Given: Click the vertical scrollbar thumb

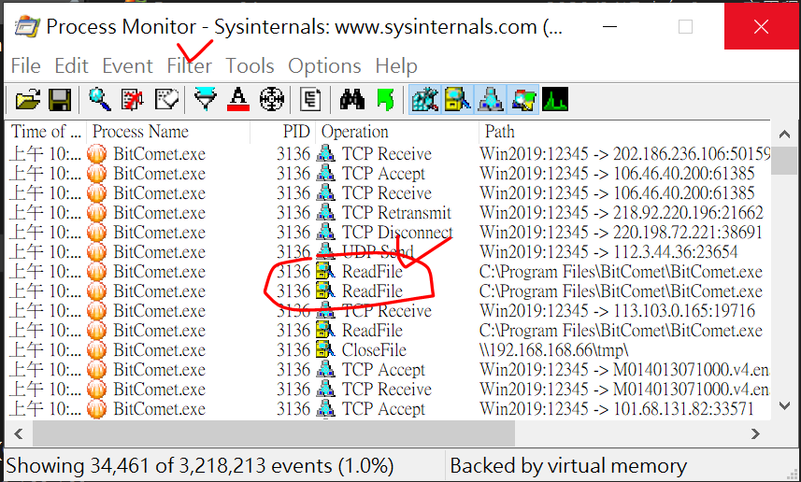Looking at the screenshot, I should (785, 161).
